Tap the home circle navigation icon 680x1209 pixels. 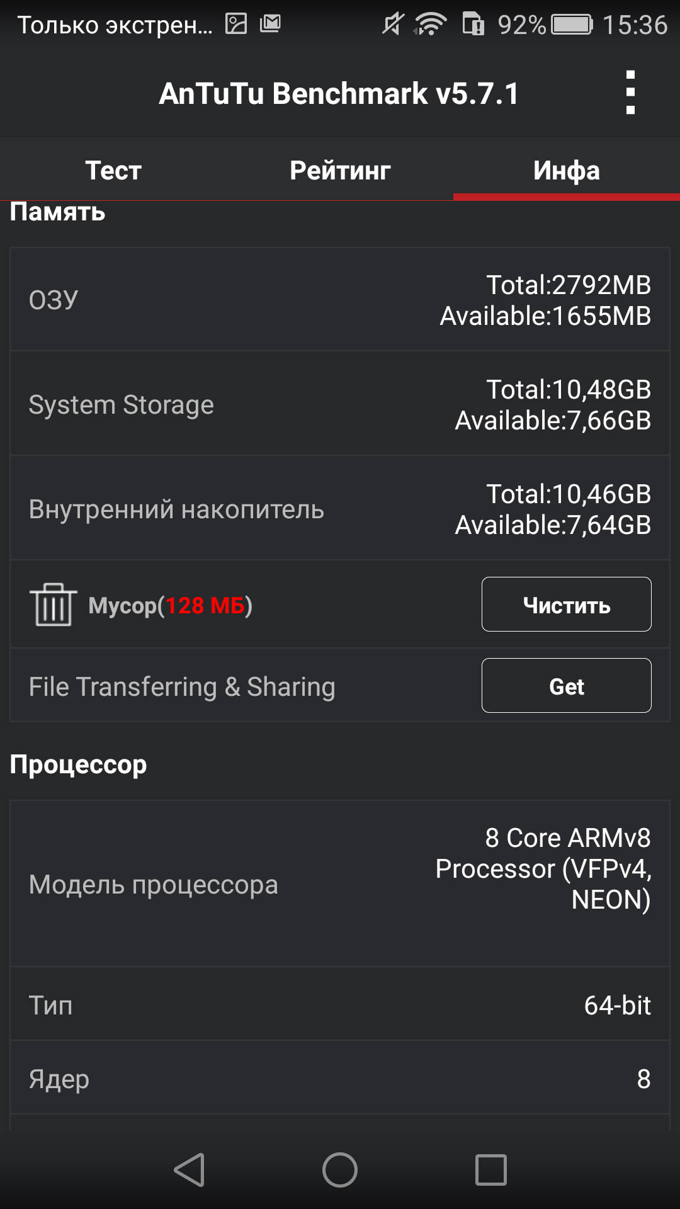[340, 1170]
